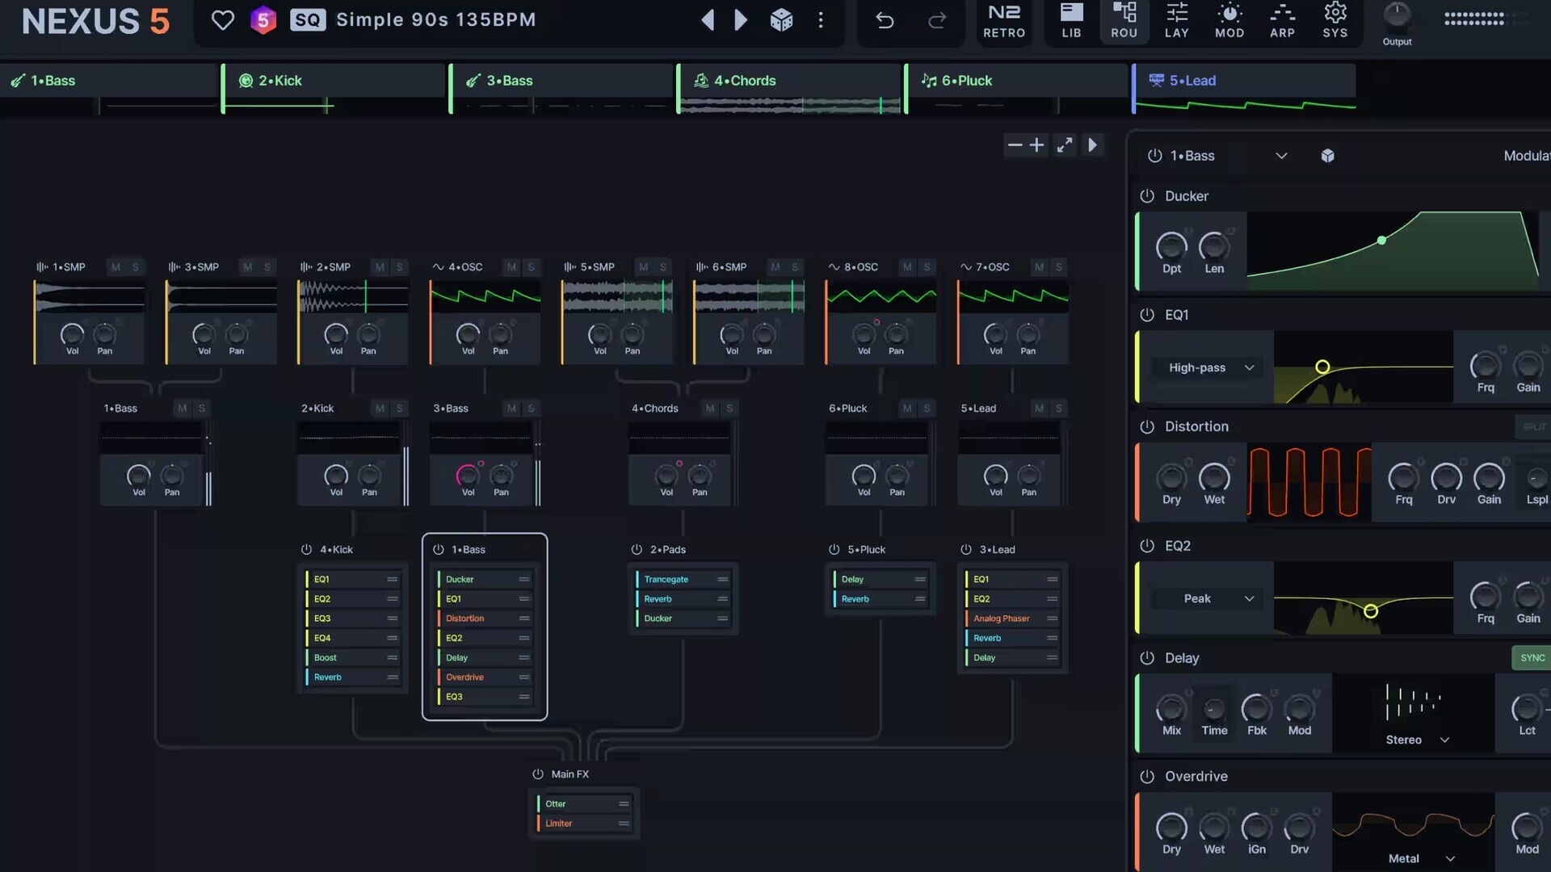Open the Metal overdrive type dropdown
Image resolution: width=1551 pixels, height=872 pixels.
1422,858
